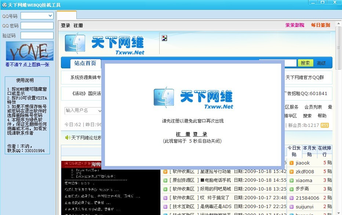Click rank 3 icon beside xiaoma
Screen dimensions: 342x215
[x=291, y=180]
